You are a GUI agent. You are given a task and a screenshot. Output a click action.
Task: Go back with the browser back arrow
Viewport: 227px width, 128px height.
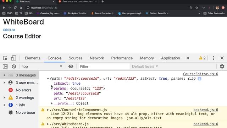[x=4, y=7]
